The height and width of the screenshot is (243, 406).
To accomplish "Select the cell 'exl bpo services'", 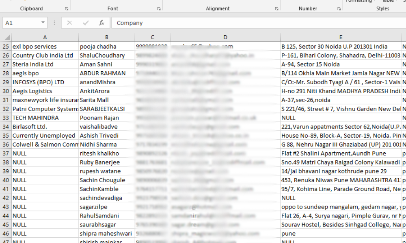I will (45, 47).
